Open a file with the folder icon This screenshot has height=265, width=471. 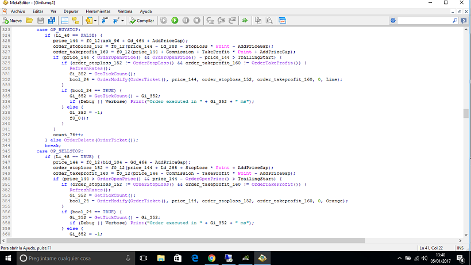30,21
